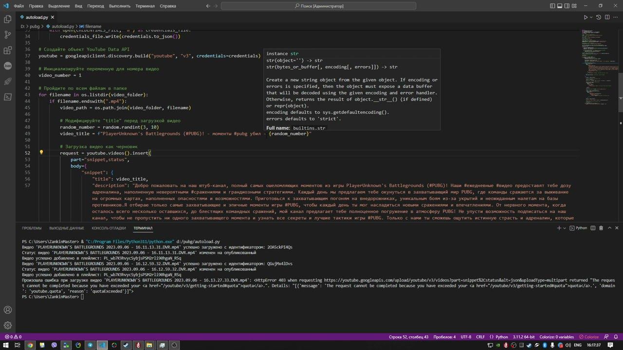The height and width of the screenshot is (350, 623).
Task: Click the search box in title bar
Action: click(x=319, y=6)
